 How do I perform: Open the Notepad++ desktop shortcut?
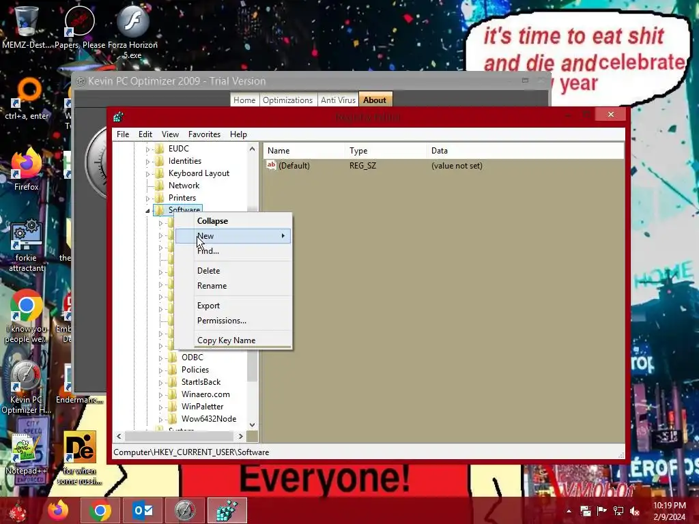[27, 454]
